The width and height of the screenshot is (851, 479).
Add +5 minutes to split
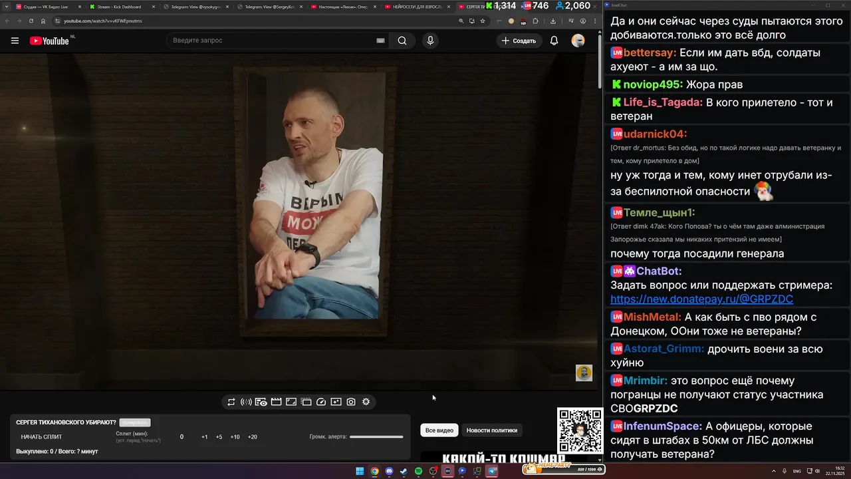[x=219, y=437]
